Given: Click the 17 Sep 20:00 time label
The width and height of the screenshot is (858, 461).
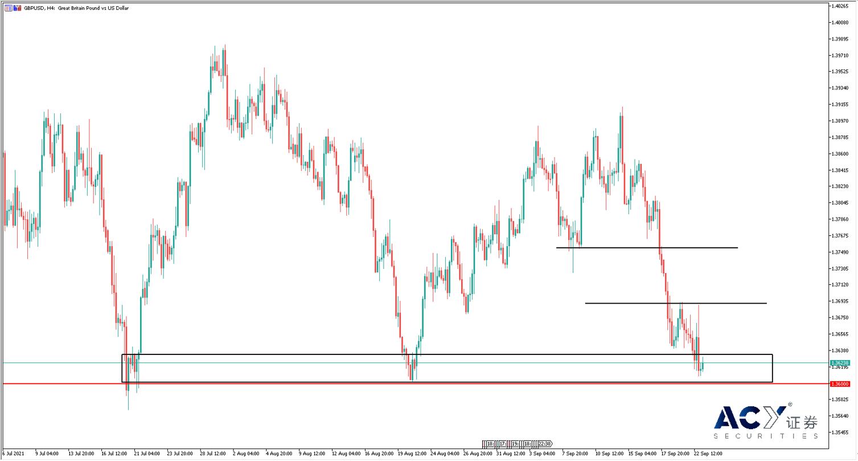Looking at the screenshot, I should tap(675, 454).
